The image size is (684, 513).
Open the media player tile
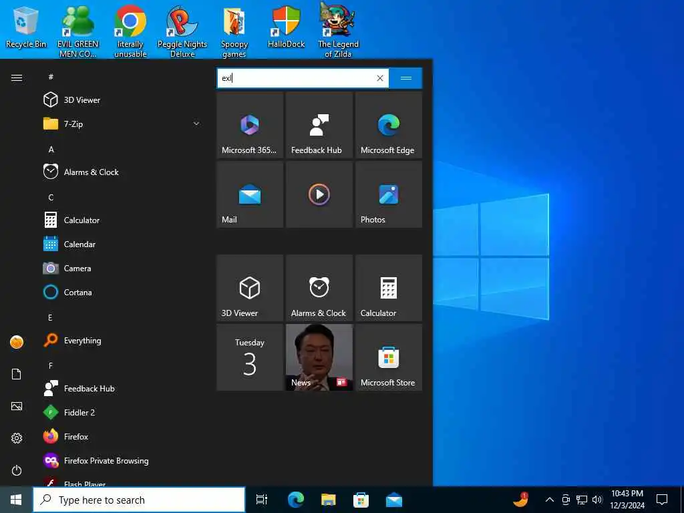coord(319,194)
